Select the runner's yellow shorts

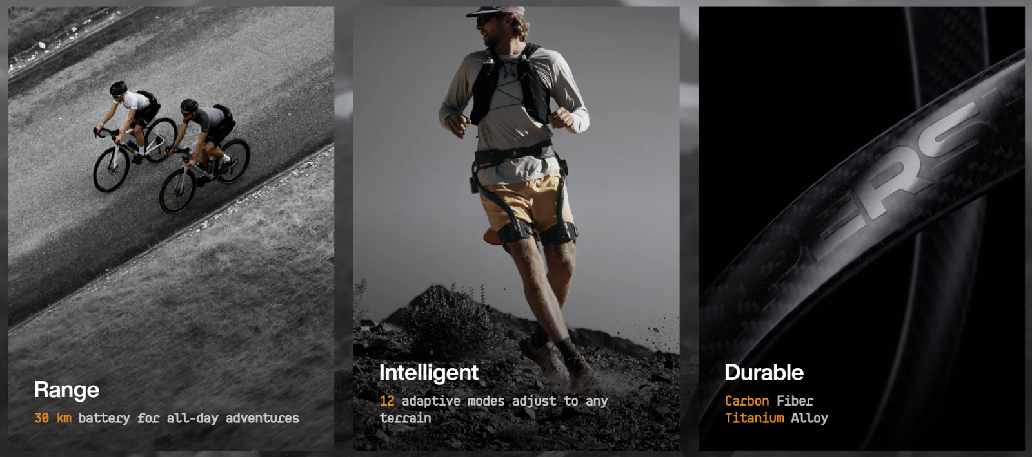(x=526, y=200)
